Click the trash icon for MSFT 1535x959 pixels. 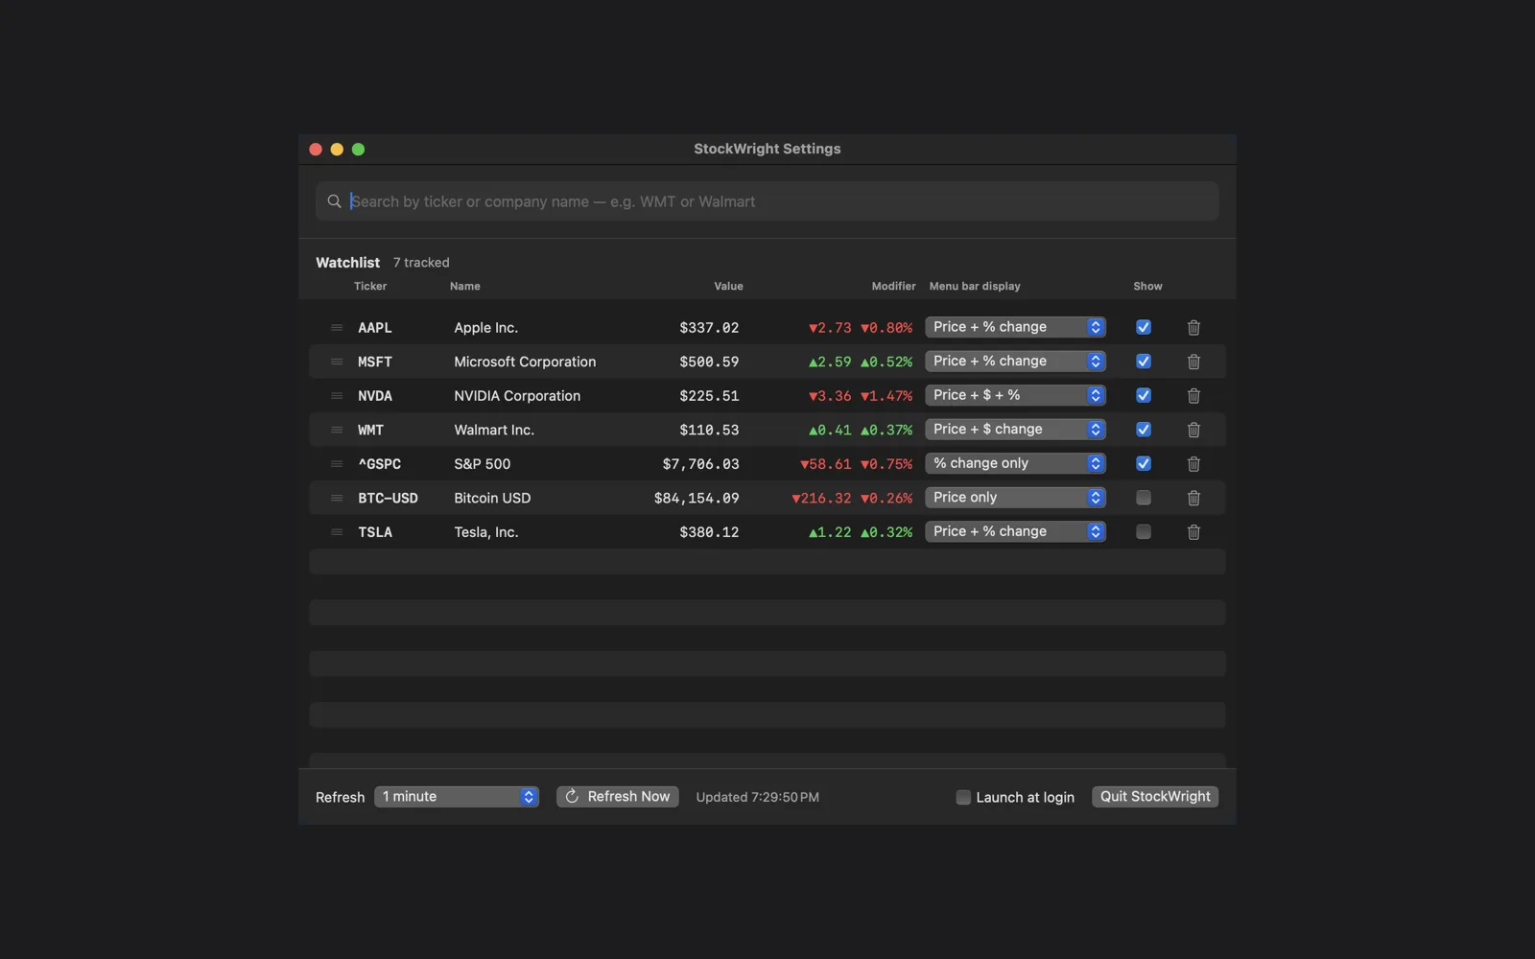tap(1193, 362)
